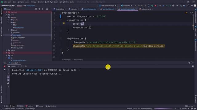Open the Pull Requests vertical tool tab
This screenshot has height=110, width=197.
[1, 31]
